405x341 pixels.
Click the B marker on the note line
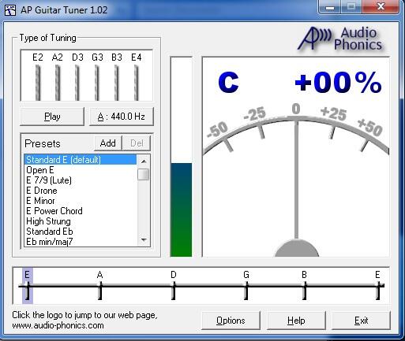click(305, 286)
